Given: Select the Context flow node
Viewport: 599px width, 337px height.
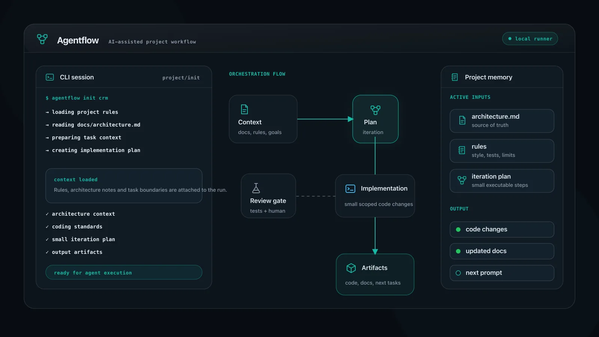Looking at the screenshot, I should click(263, 119).
